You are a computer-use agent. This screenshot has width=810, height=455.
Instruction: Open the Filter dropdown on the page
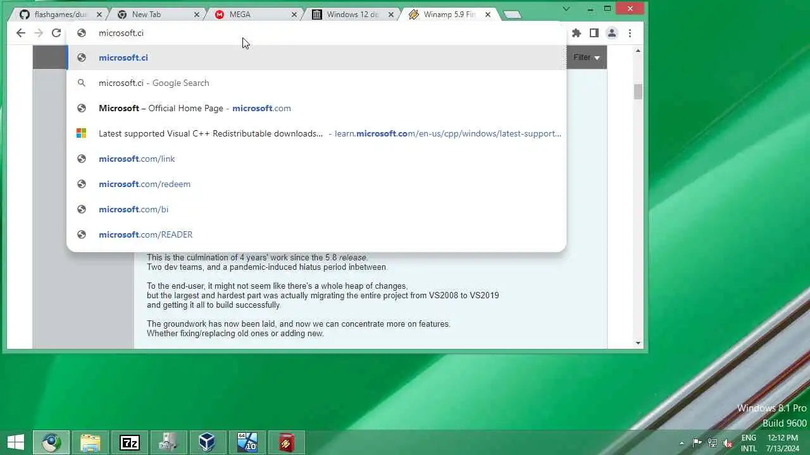(587, 58)
